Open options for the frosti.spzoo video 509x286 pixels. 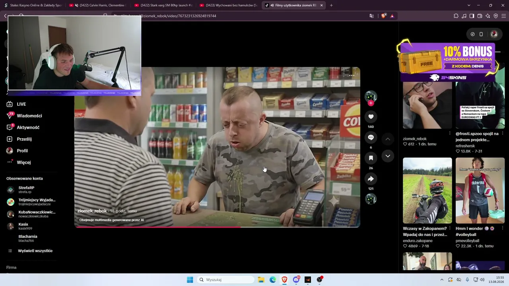click(503, 133)
